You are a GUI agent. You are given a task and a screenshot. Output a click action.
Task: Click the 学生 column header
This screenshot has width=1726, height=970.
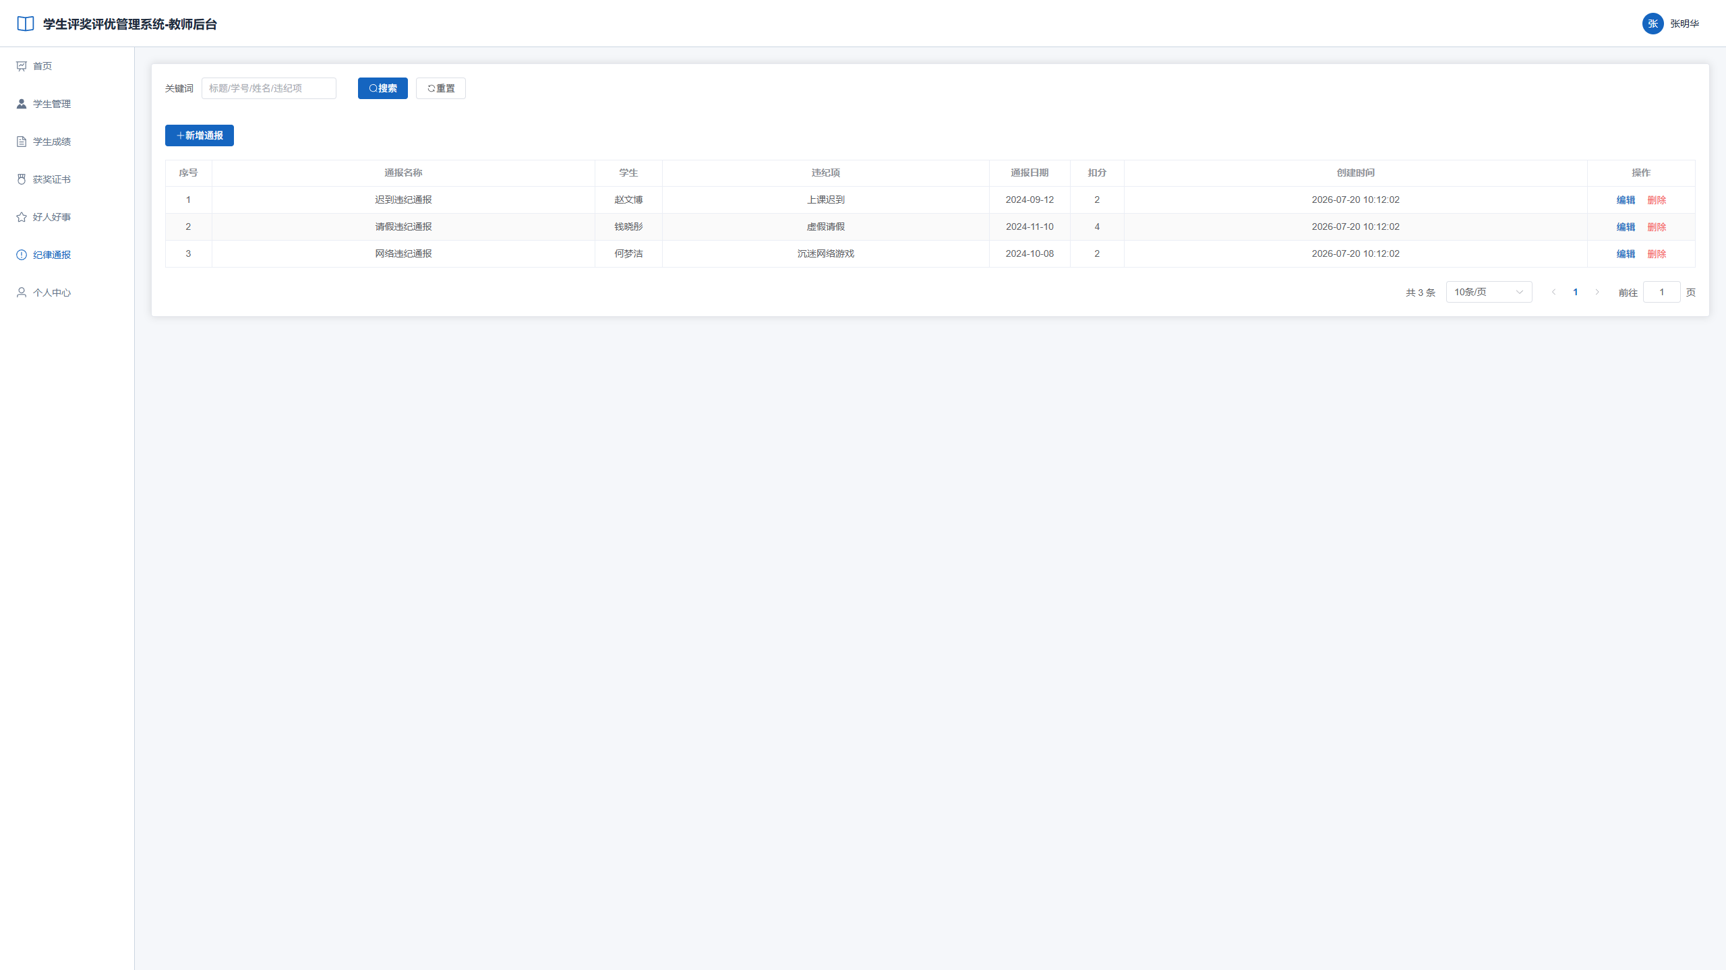[x=628, y=173]
